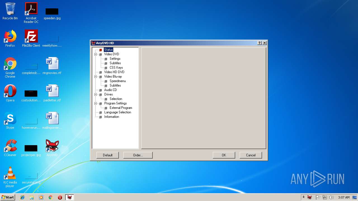
Task: Click the Order... button
Action: point(138,155)
